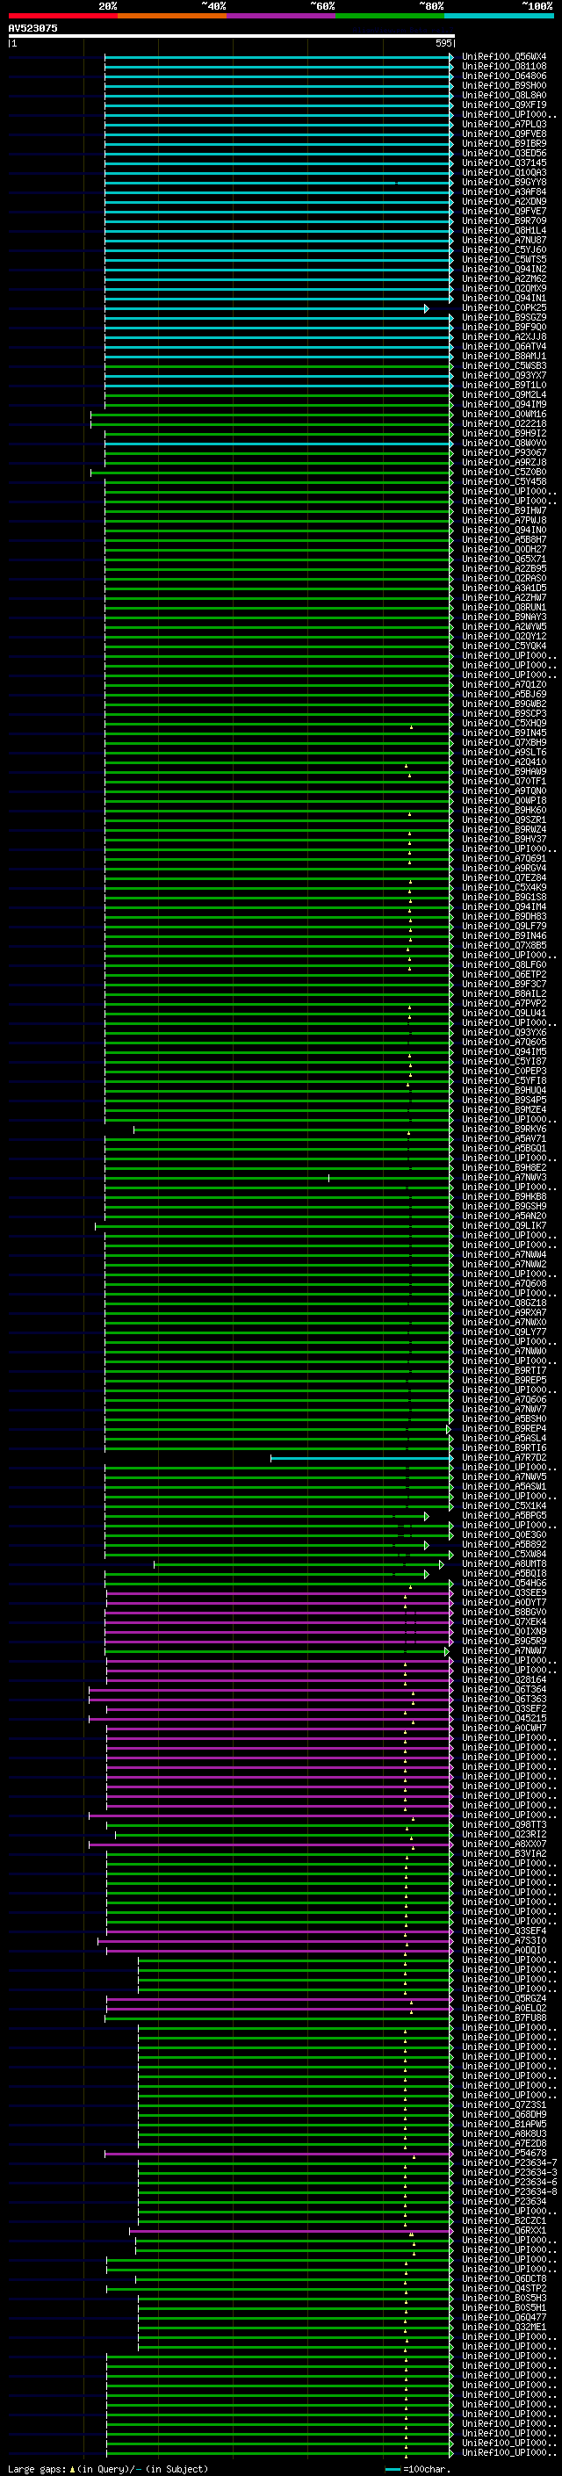Screen dimensions: 562x2476
Task: Select hit label UniRef100_Q8H1L4
Action: coord(504,231)
